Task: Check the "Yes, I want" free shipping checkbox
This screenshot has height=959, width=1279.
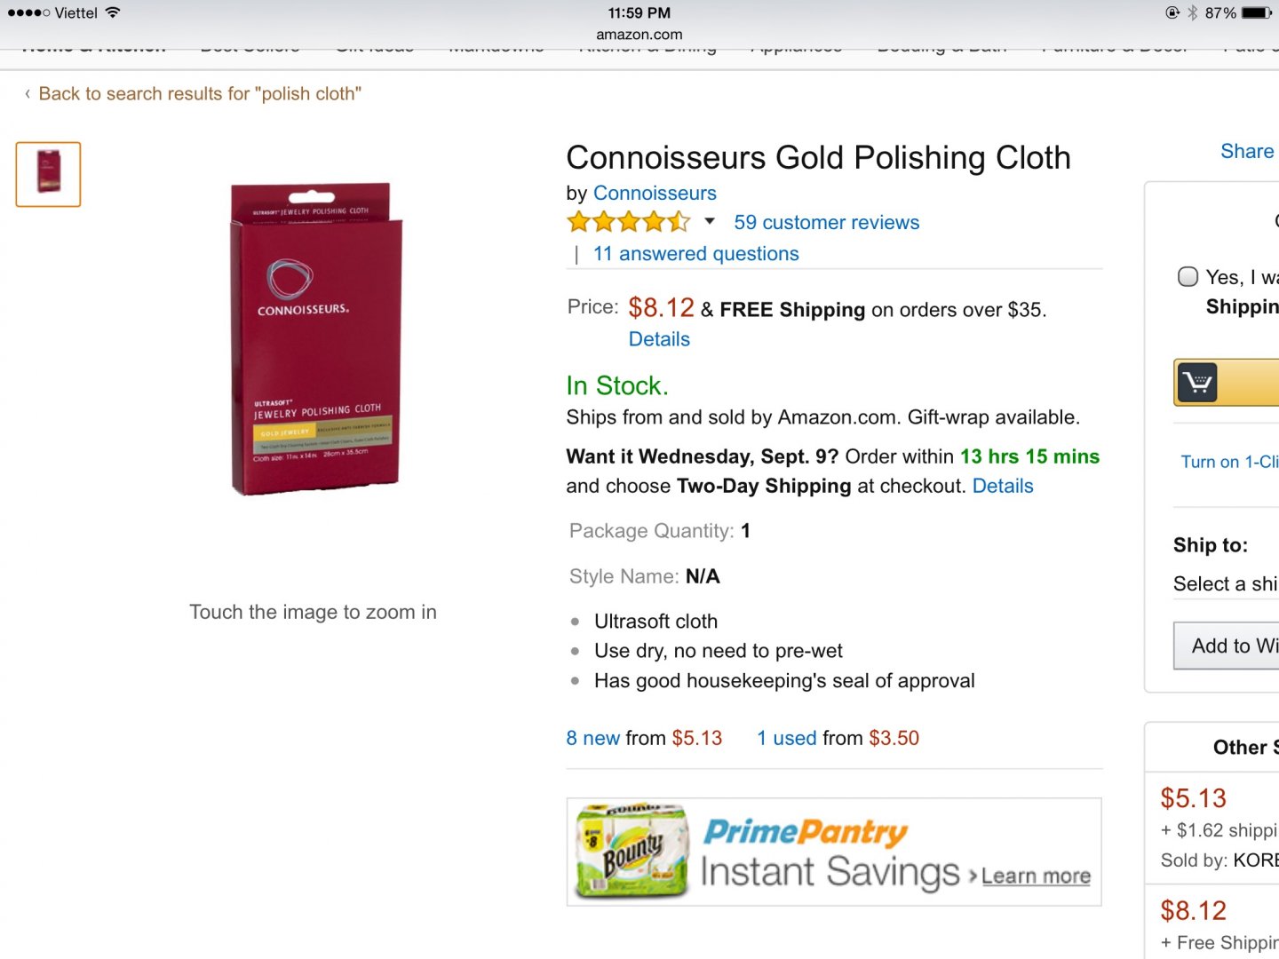Action: pyautogui.click(x=1188, y=277)
